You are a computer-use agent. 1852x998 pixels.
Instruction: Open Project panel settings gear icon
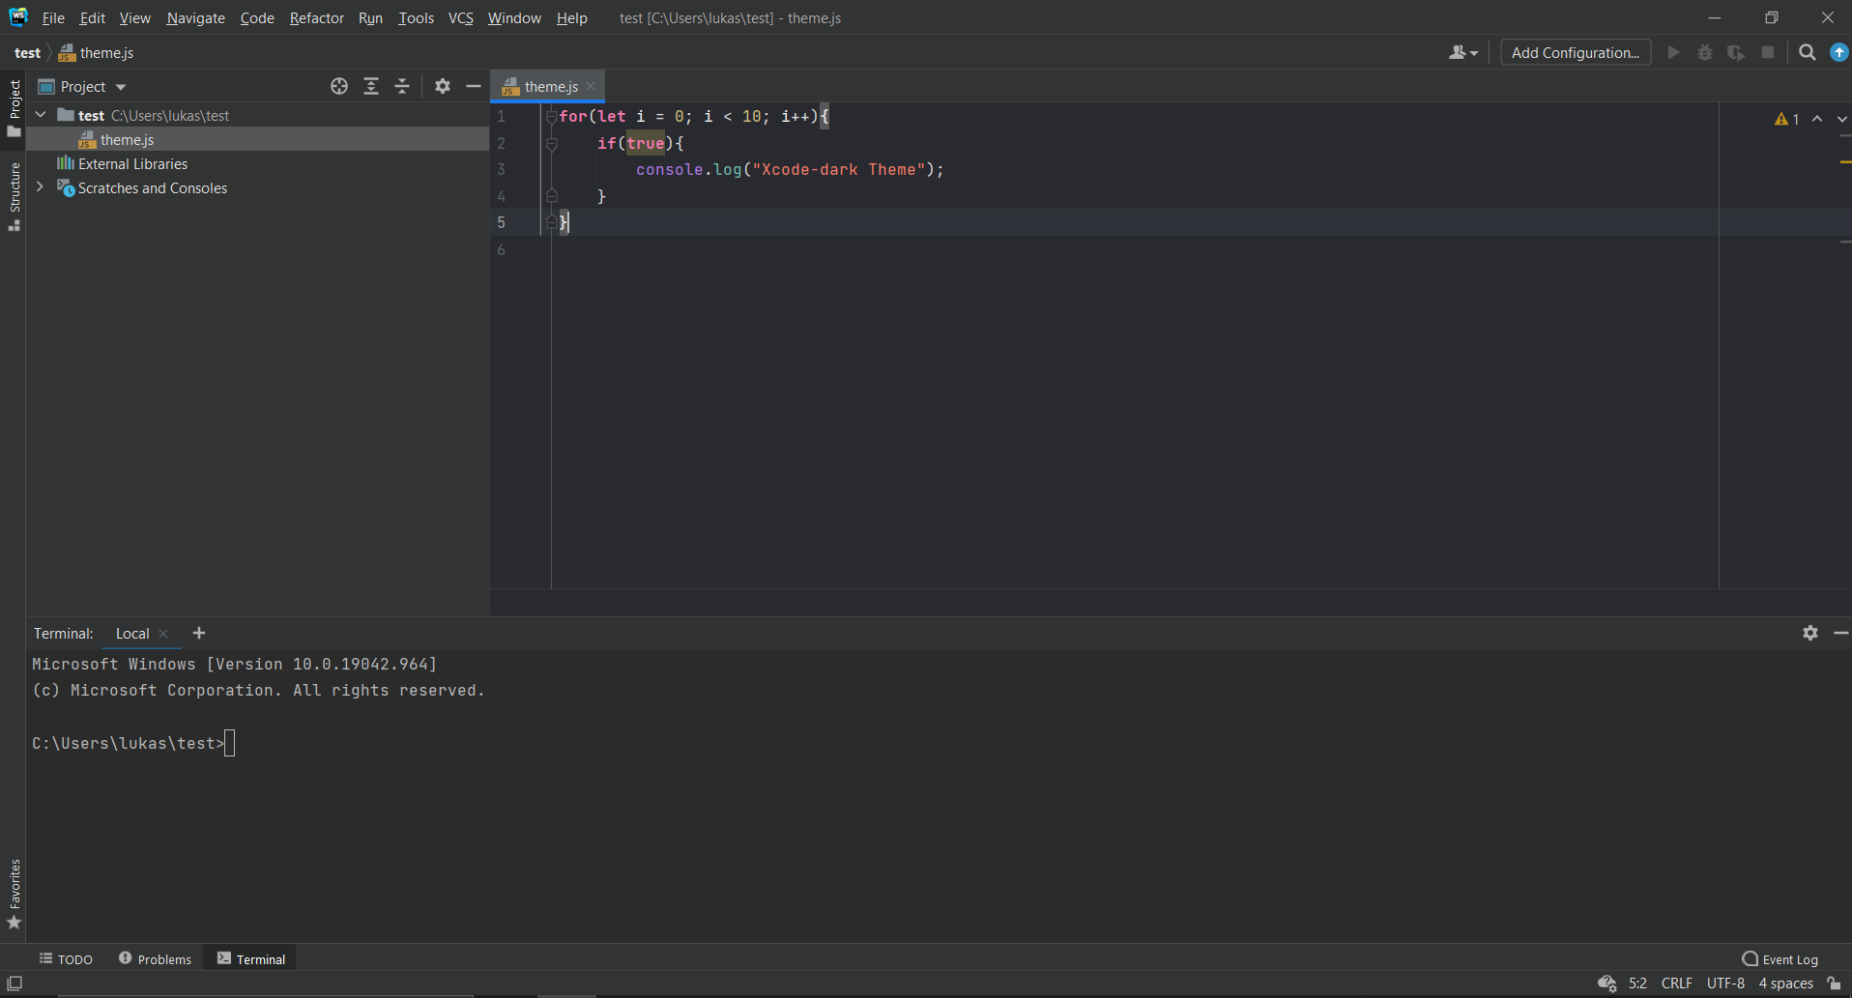tap(442, 86)
